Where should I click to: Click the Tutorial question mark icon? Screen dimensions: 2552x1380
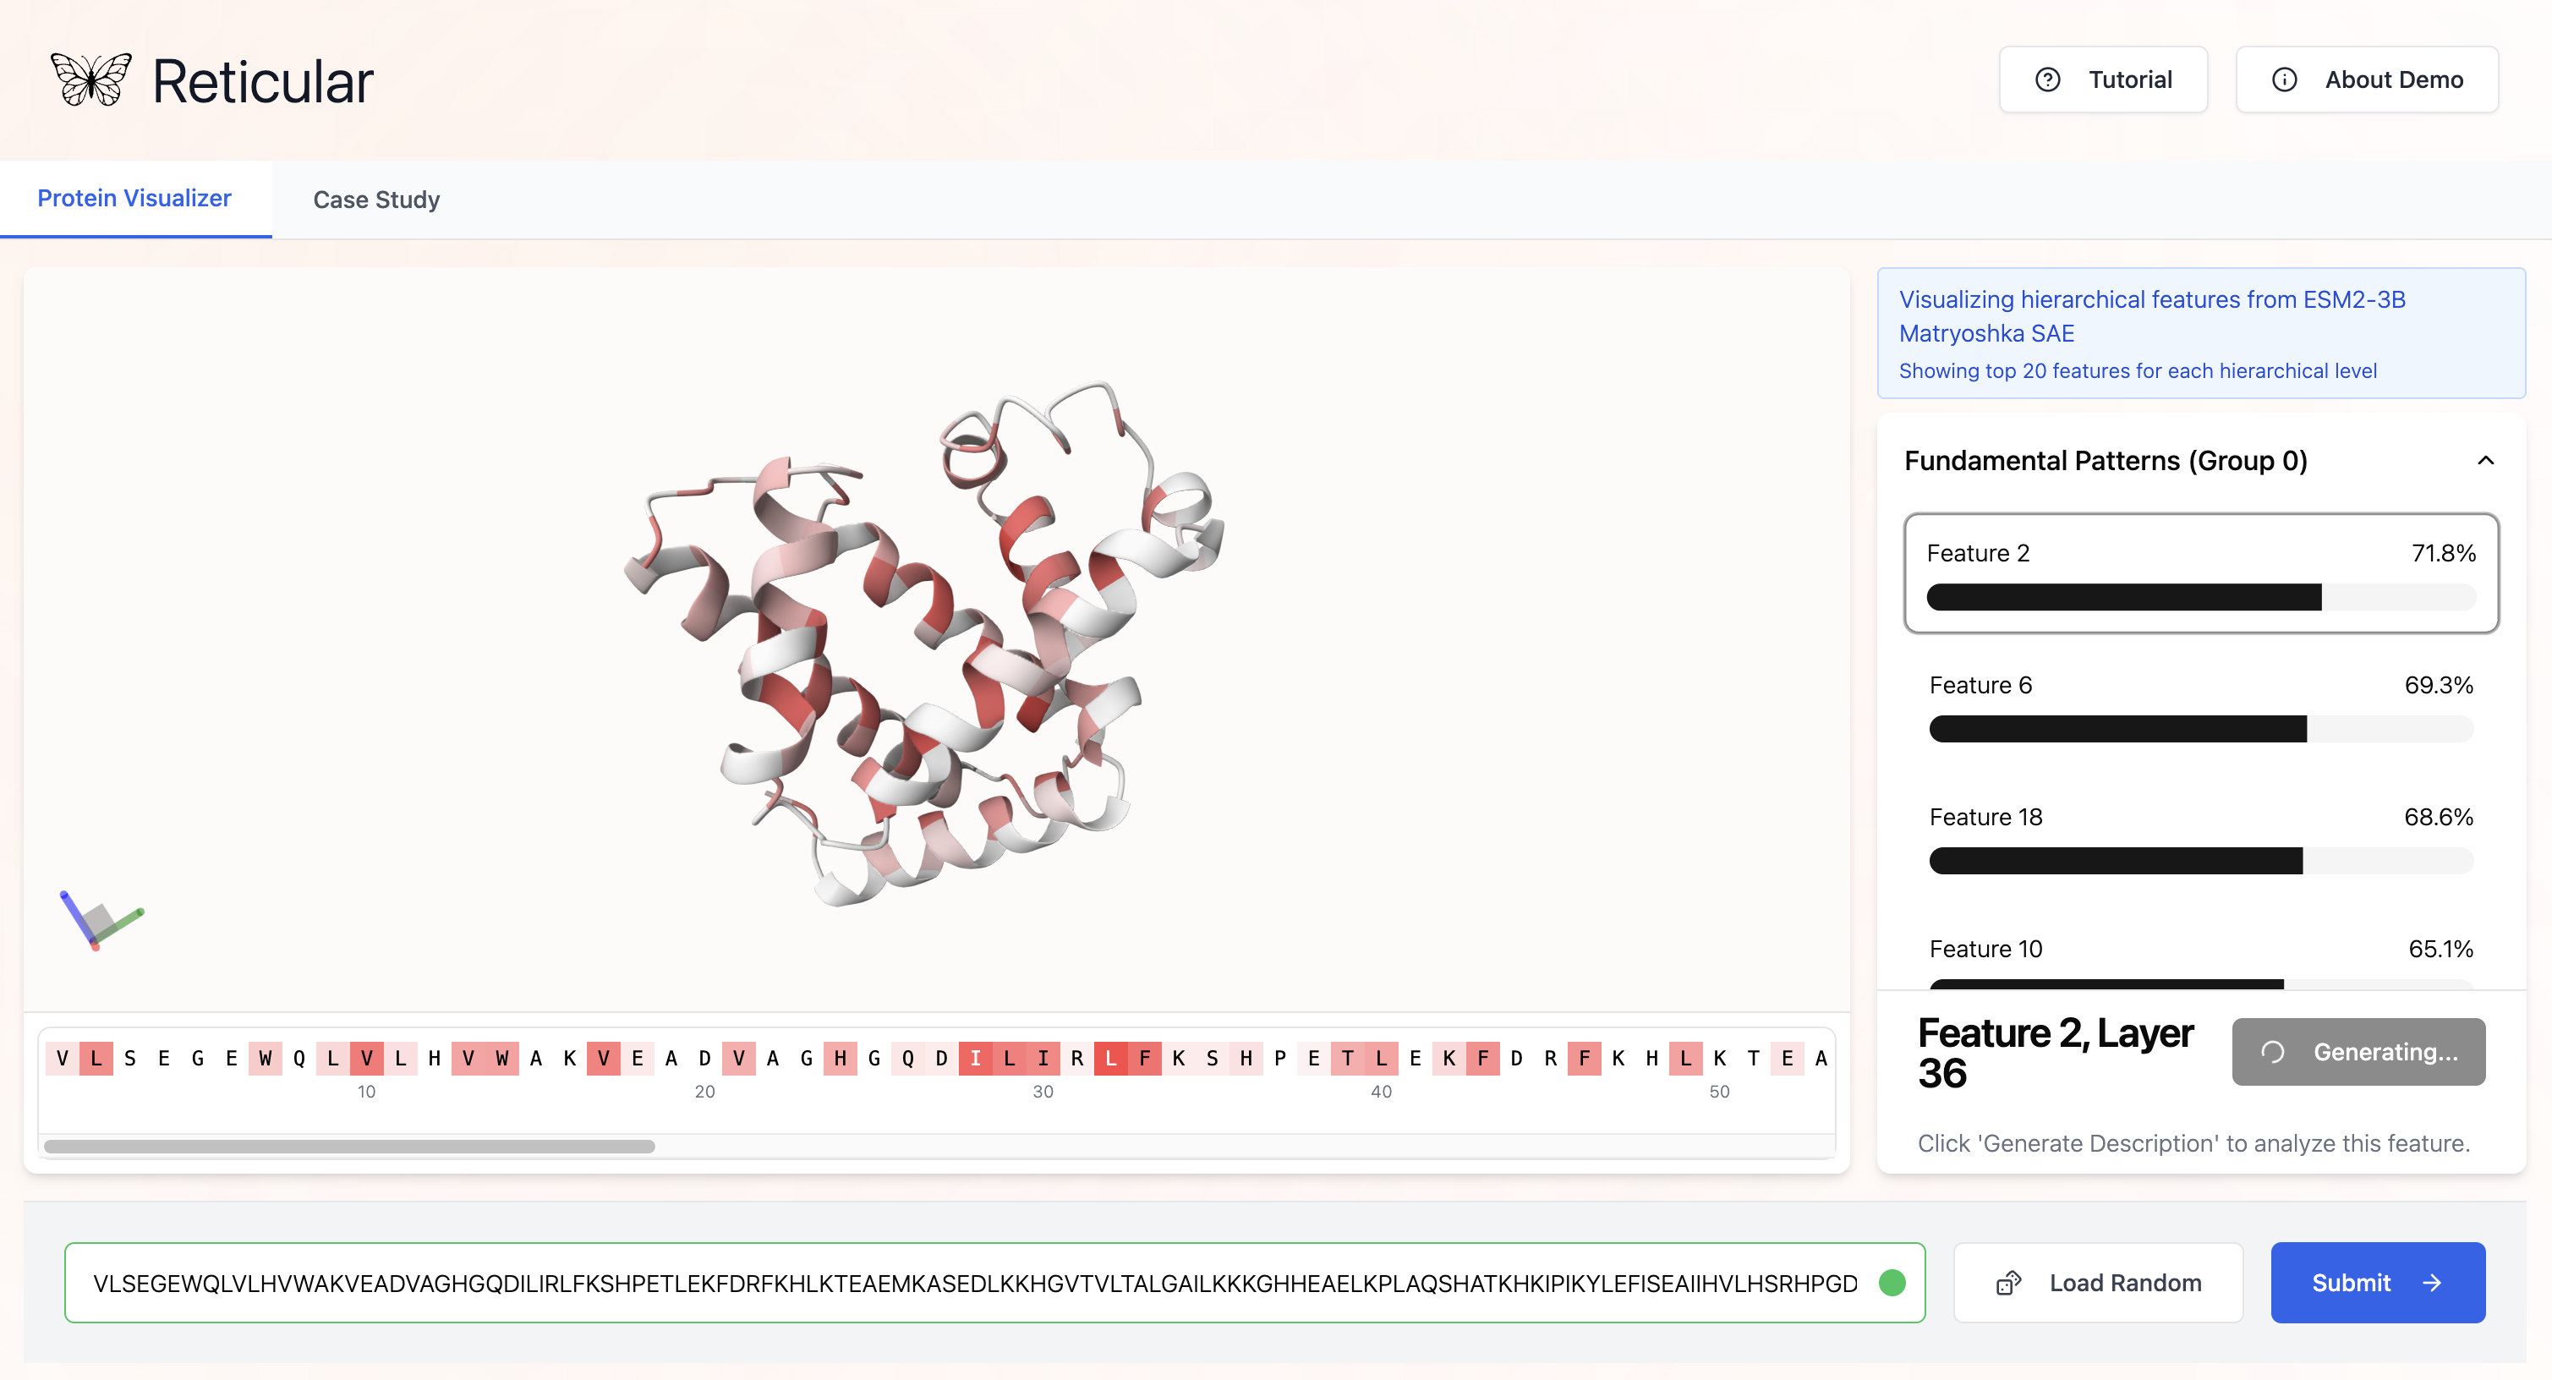[x=2048, y=79]
